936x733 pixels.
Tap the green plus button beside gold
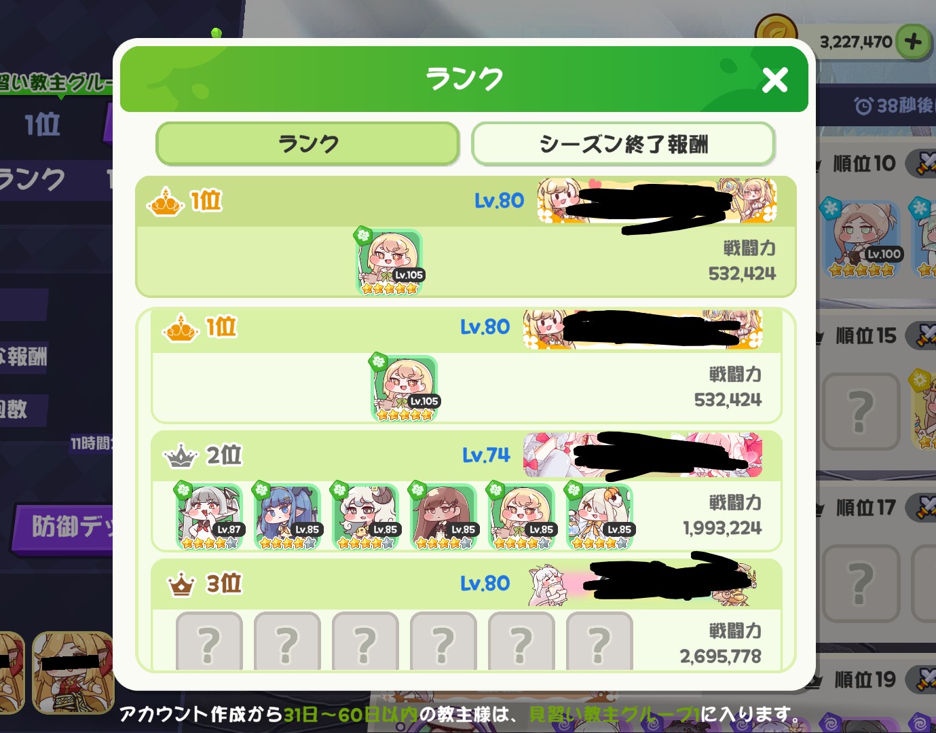pos(912,41)
